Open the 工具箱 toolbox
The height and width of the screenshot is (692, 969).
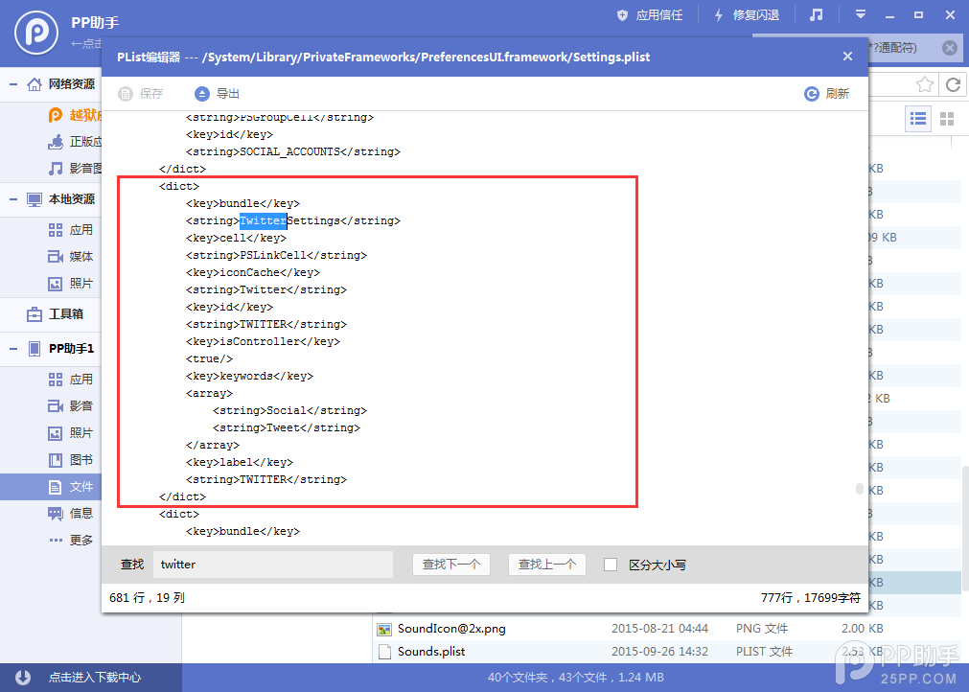[55, 313]
